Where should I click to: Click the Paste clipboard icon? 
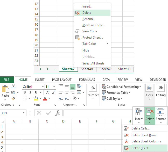tap(5, 89)
